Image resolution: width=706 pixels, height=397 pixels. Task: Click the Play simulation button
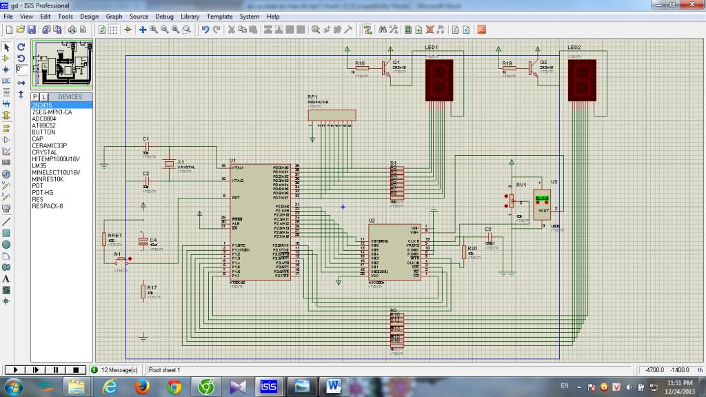click(x=14, y=370)
